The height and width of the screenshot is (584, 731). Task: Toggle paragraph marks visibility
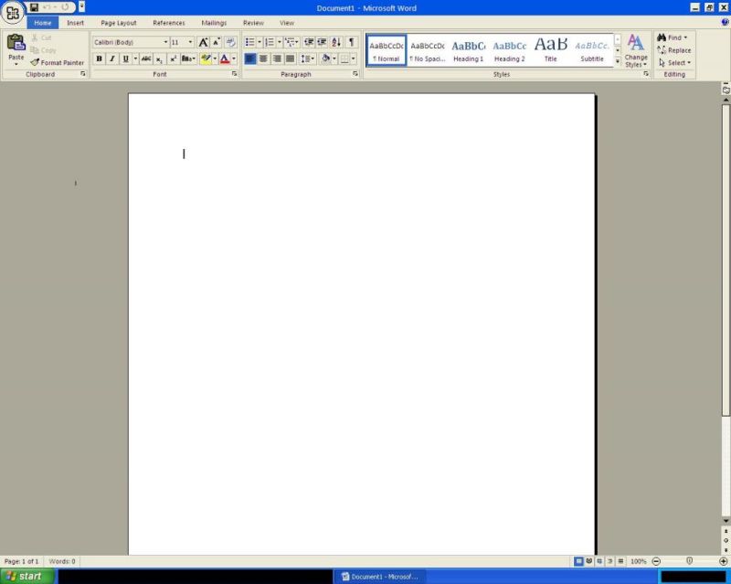[x=352, y=40]
